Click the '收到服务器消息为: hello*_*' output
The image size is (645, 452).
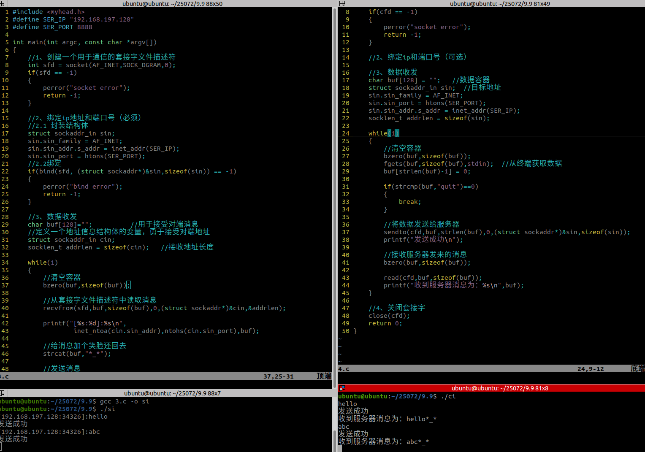pyautogui.click(x=388, y=419)
